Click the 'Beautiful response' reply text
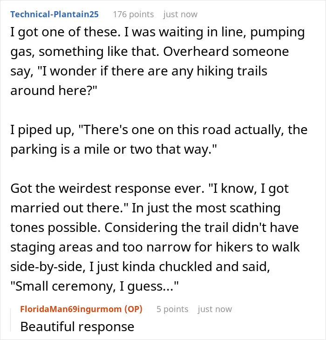Image resolution: width=326 pixels, height=340 pixels. [77, 327]
